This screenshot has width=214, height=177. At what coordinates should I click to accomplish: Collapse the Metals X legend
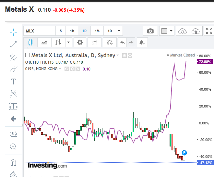(x=28, y=55)
